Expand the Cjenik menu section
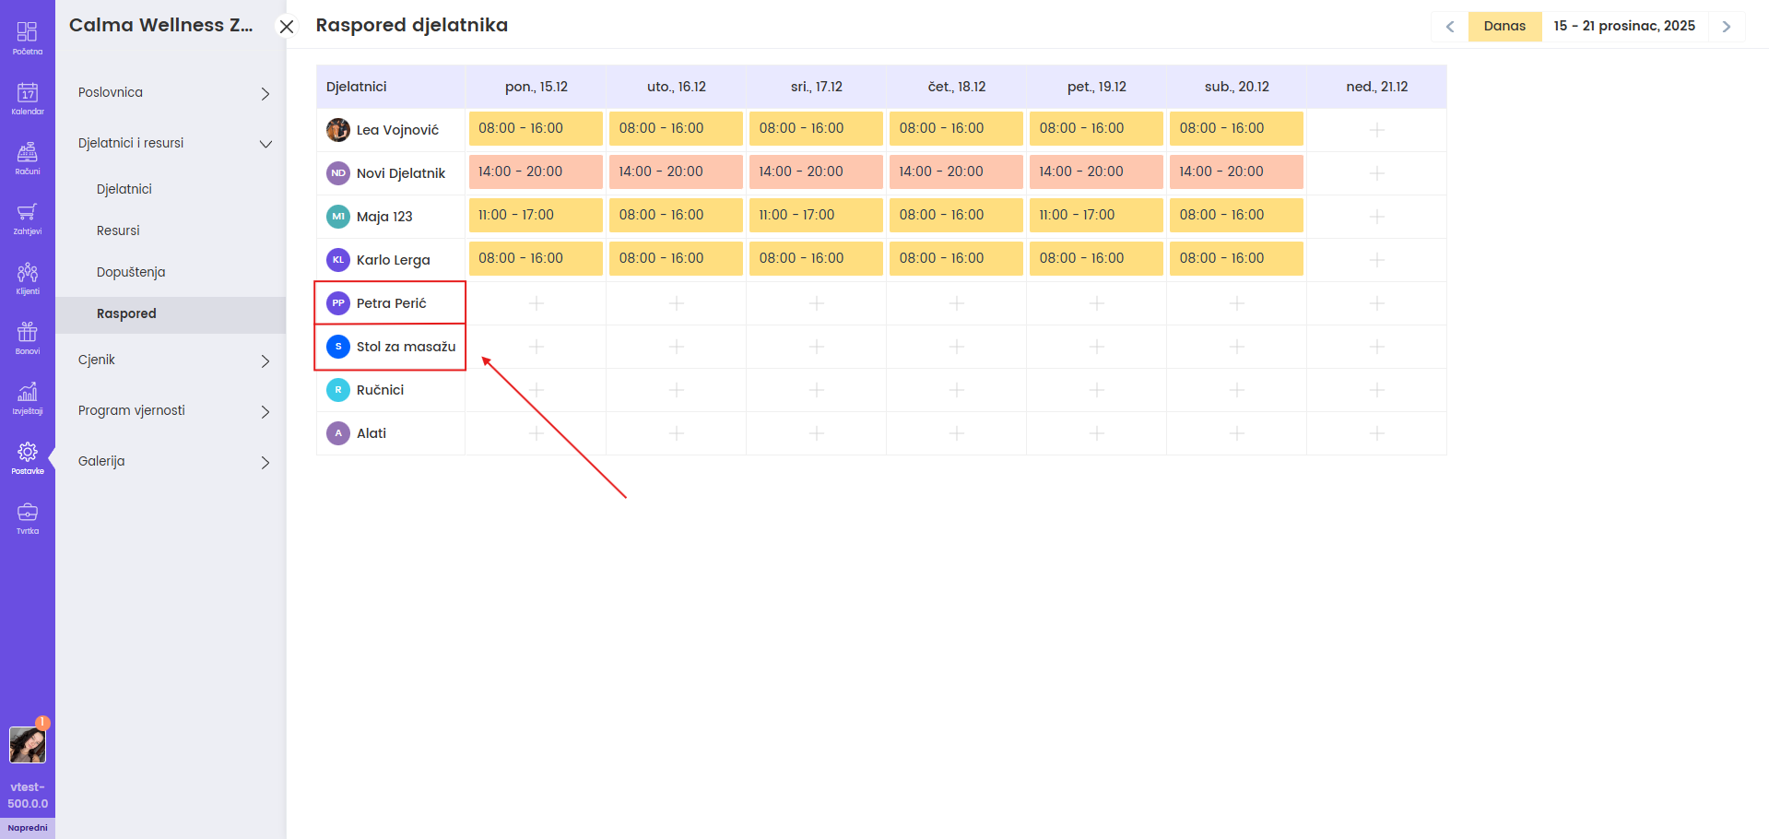Screen dimensions: 1769x839 pos(173,360)
